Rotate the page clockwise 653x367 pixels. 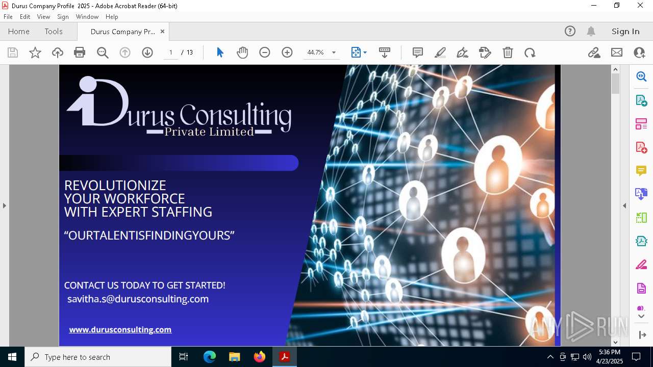[530, 53]
